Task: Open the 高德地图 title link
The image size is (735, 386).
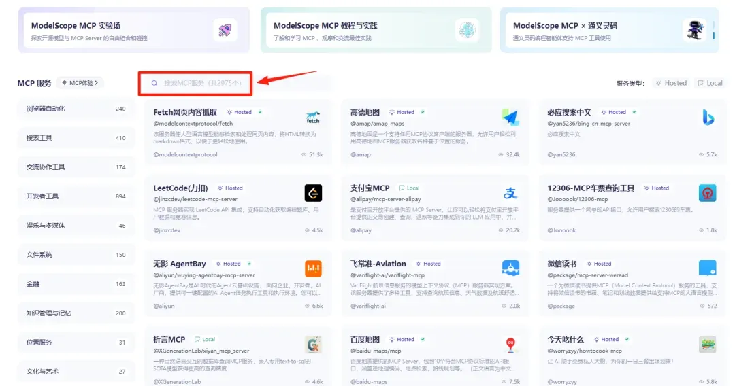Action: click(365, 112)
